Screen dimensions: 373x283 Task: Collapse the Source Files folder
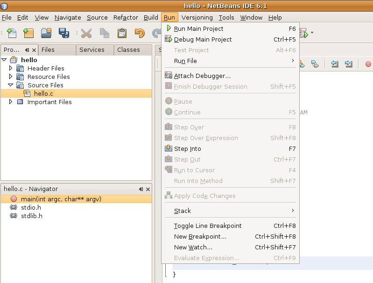tap(10, 85)
